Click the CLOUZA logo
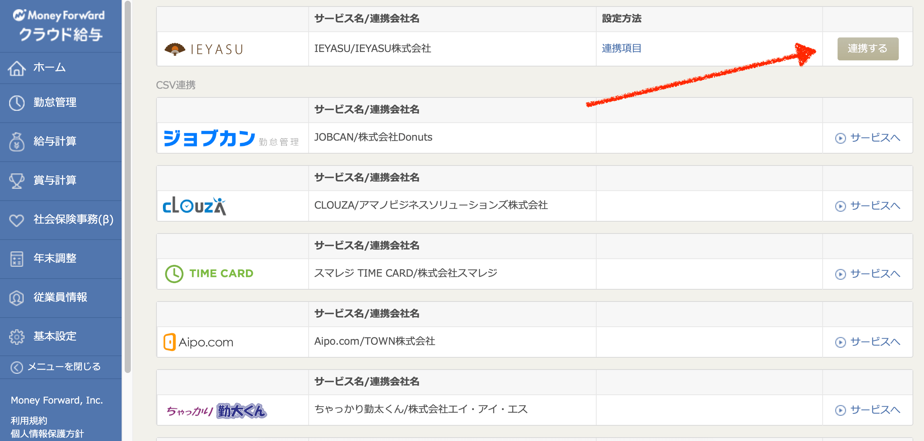 click(195, 206)
